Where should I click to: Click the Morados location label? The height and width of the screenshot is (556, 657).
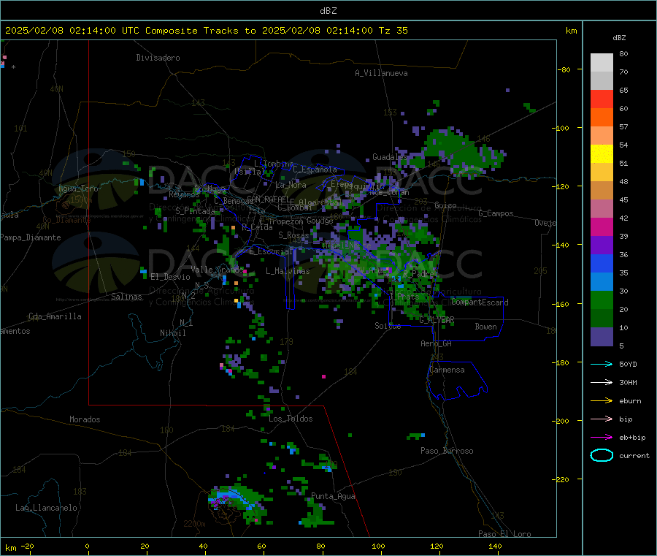[85, 419]
